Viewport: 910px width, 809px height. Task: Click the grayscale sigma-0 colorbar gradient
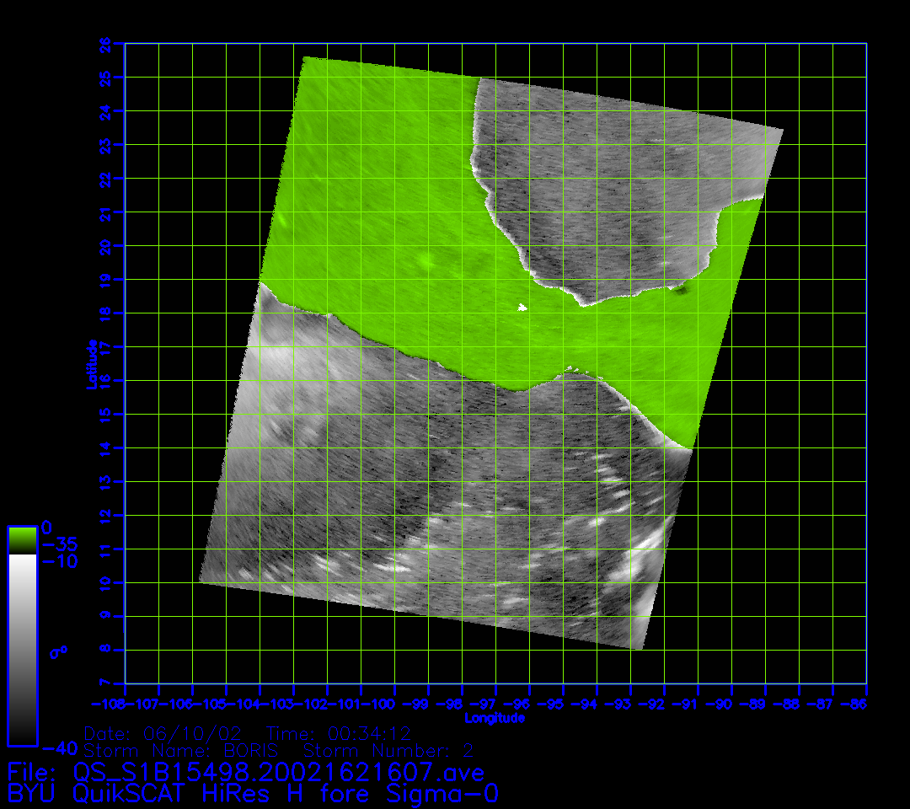22,649
